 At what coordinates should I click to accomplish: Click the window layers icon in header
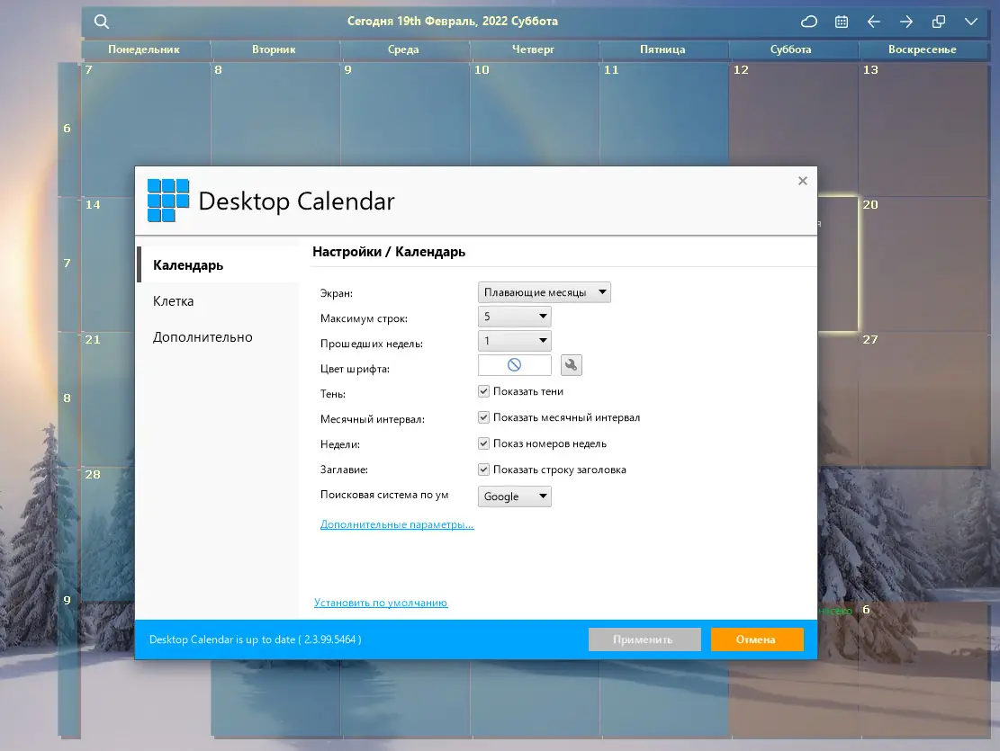[939, 22]
